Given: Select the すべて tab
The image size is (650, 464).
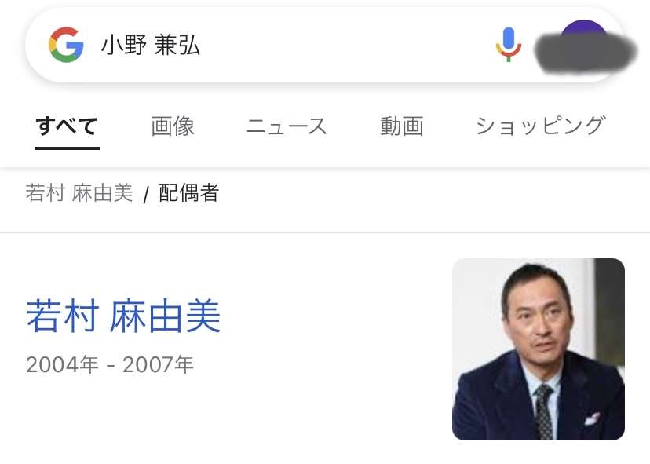Looking at the screenshot, I should click(x=68, y=126).
